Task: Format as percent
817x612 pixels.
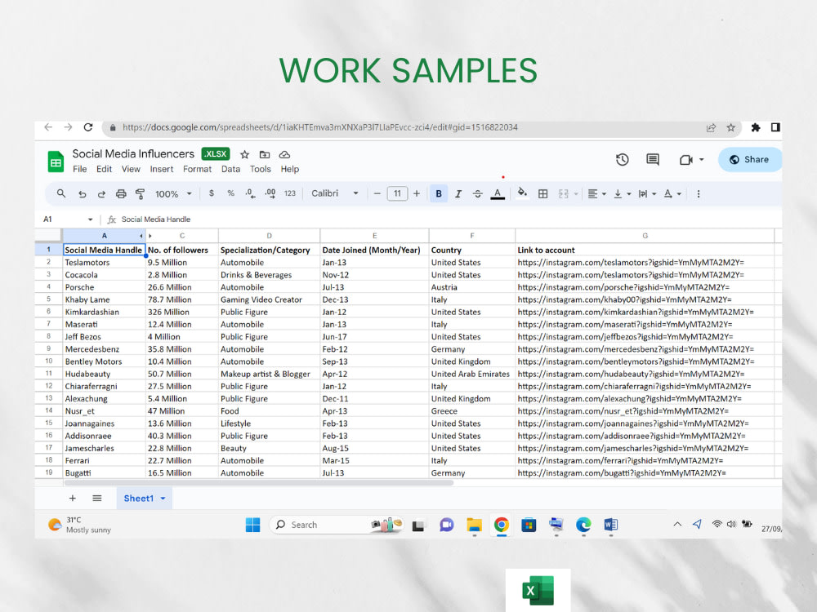Action: (231, 193)
